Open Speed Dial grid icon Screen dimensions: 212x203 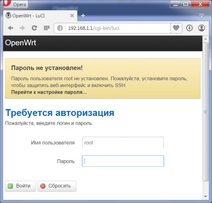pos(47,28)
